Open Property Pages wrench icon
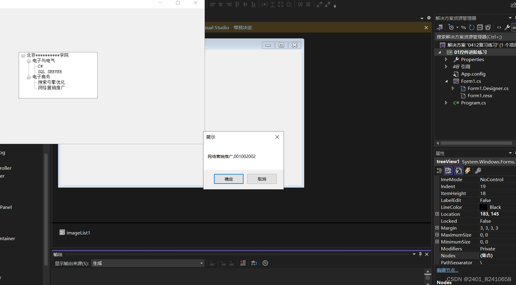Viewport: 516px width, 285px height. pyautogui.click(x=478, y=171)
